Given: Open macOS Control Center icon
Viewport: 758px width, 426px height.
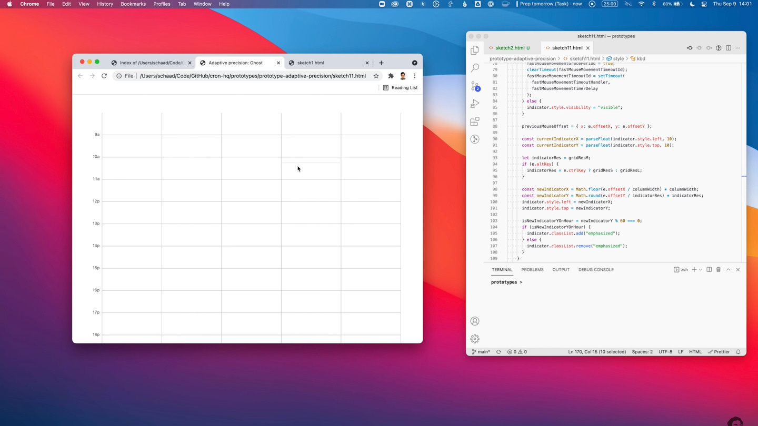Looking at the screenshot, I should (704, 4).
